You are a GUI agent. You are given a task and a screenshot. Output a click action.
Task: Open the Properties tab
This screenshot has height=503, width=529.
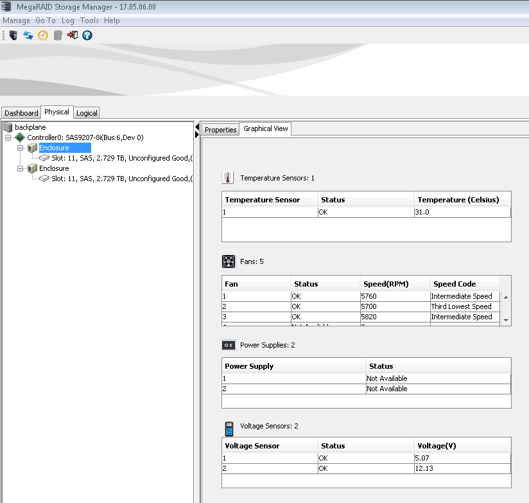coord(220,130)
